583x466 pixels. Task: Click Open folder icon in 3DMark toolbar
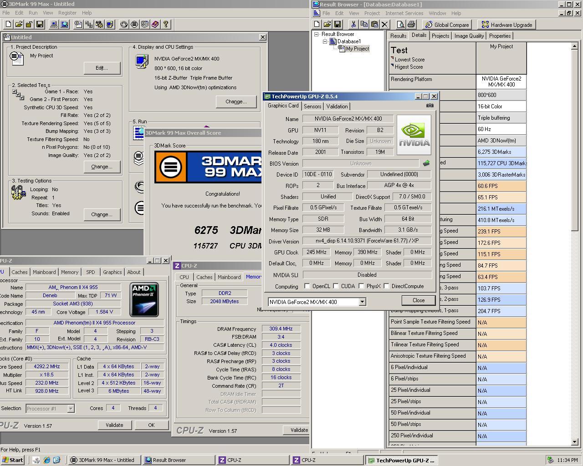coord(19,24)
